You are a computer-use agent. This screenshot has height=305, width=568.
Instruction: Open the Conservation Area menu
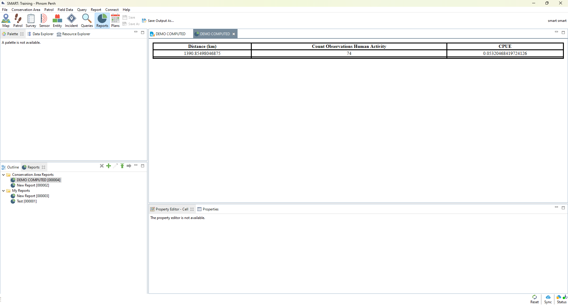[x=26, y=10]
